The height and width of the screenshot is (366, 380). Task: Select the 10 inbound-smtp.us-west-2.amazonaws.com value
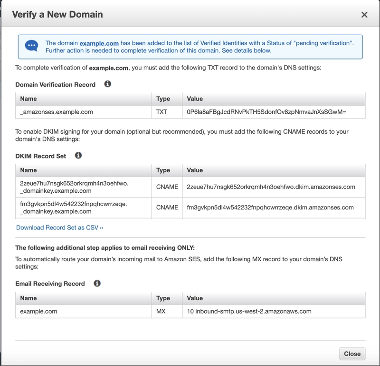[x=274, y=311]
